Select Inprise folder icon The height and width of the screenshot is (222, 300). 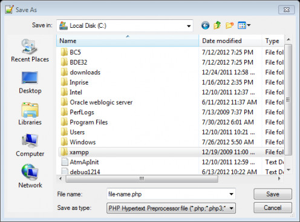pyautogui.click(x=64, y=82)
